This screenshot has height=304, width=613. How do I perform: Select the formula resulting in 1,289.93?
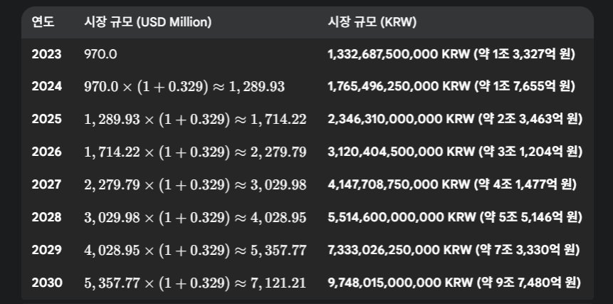(x=184, y=87)
